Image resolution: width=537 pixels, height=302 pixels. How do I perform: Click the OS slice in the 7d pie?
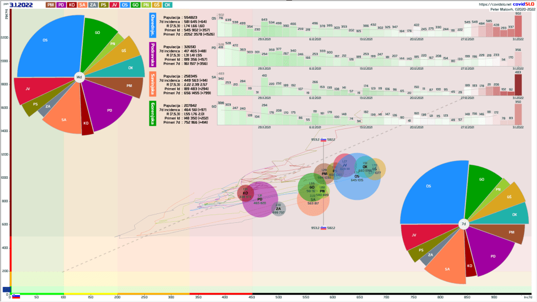(x=431, y=189)
